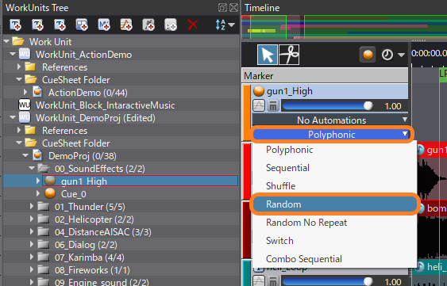The image size is (447, 286).
Task: Expand References under WorkUnit_ActionDemo
Action: pyautogui.click(x=19, y=67)
